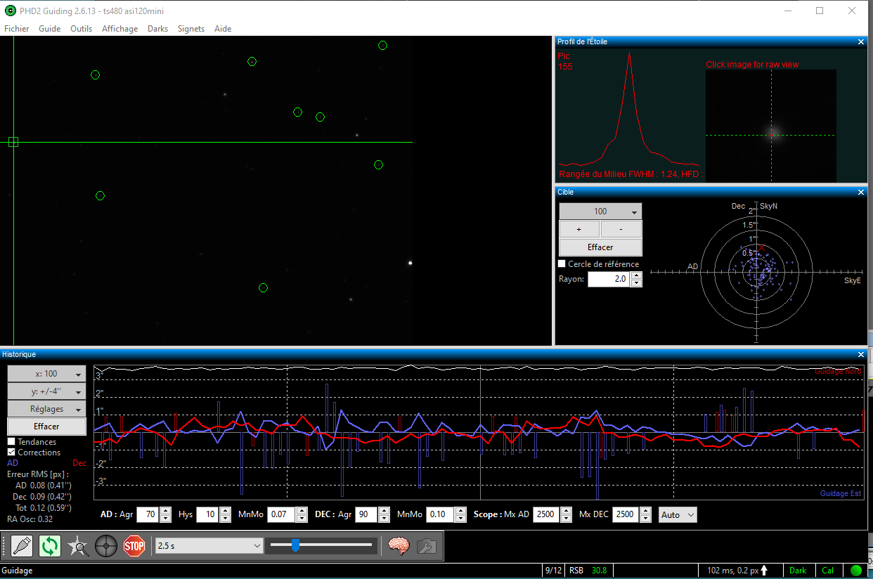Toggle the Cercle de référence checkbox

point(562,264)
